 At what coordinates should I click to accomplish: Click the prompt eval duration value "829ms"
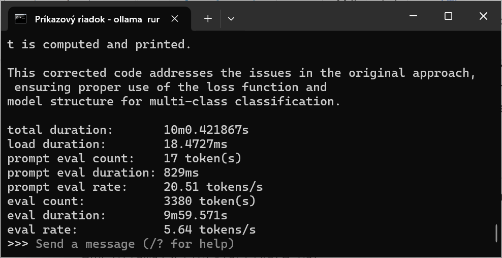[x=181, y=173]
